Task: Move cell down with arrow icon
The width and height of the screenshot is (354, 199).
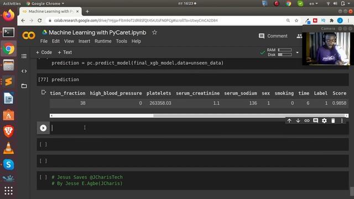Action: [298, 121]
